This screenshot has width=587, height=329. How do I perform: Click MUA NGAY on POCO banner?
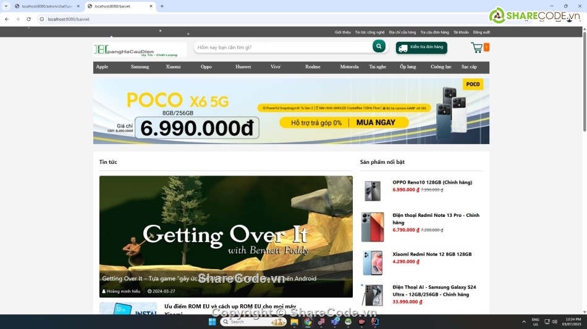[376, 123]
